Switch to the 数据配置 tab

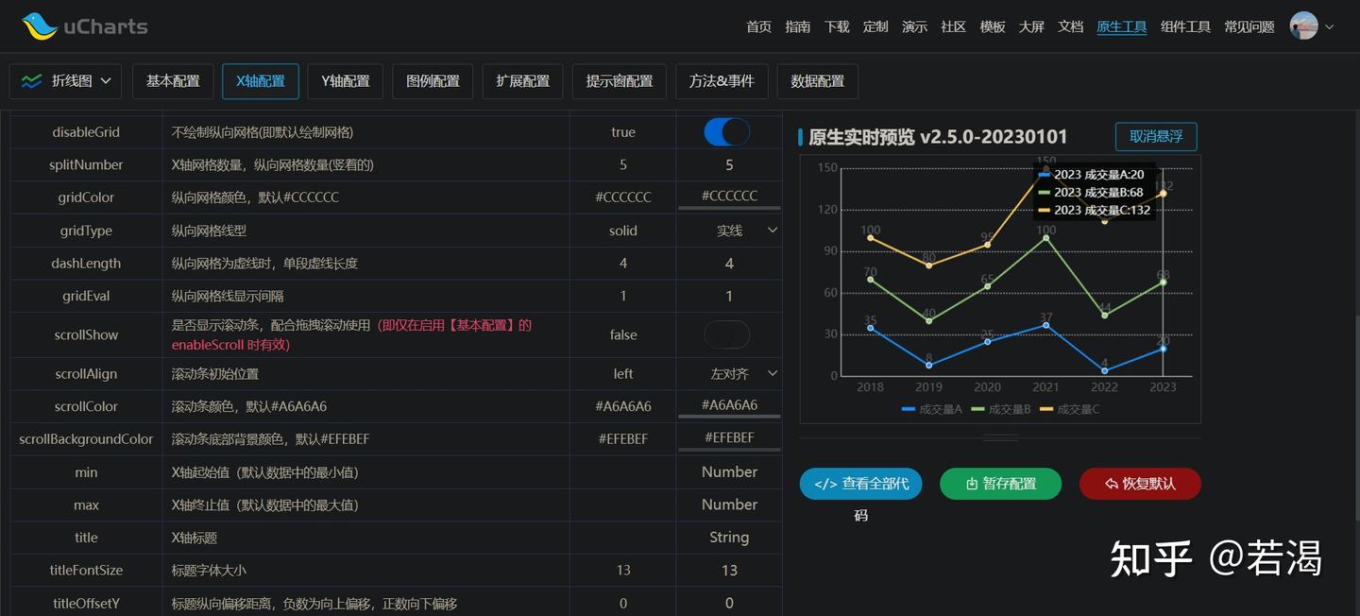(x=817, y=81)
